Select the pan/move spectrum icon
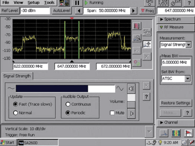Image resolution: width=195 pixels, height=146 pixels. 147,44
